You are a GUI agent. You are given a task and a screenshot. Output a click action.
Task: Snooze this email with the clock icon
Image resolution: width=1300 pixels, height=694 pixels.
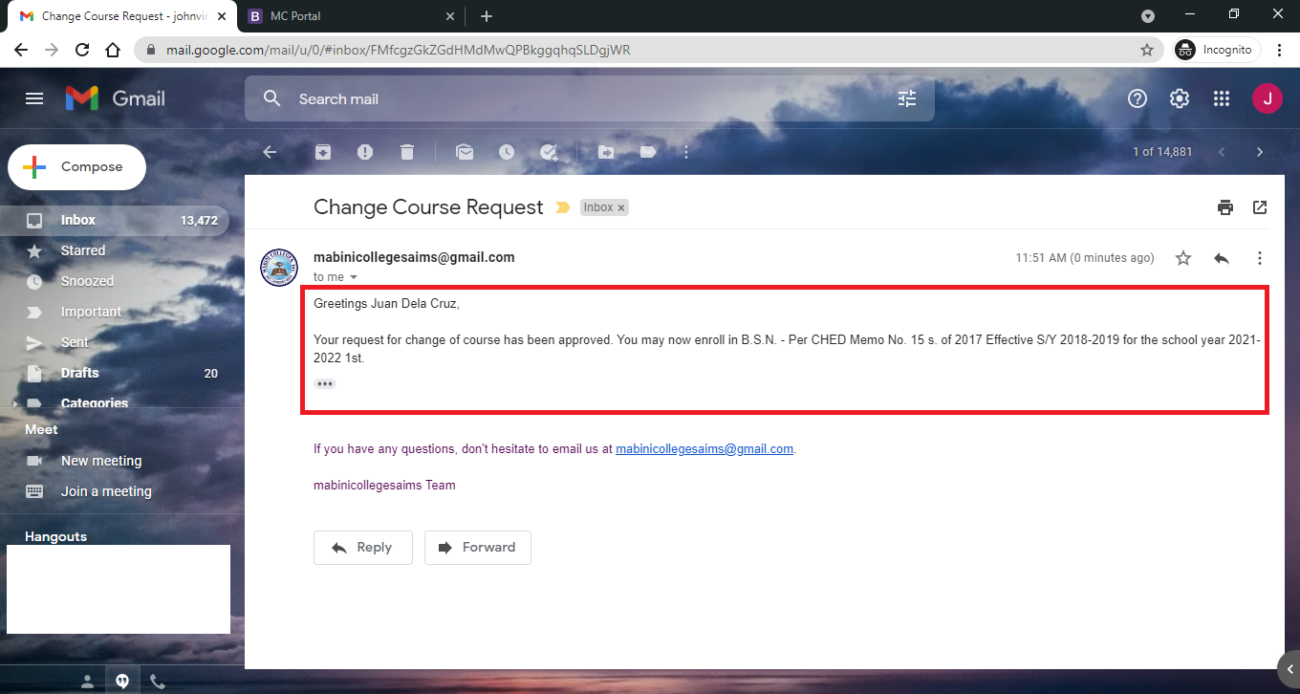[x=506, y=152]
